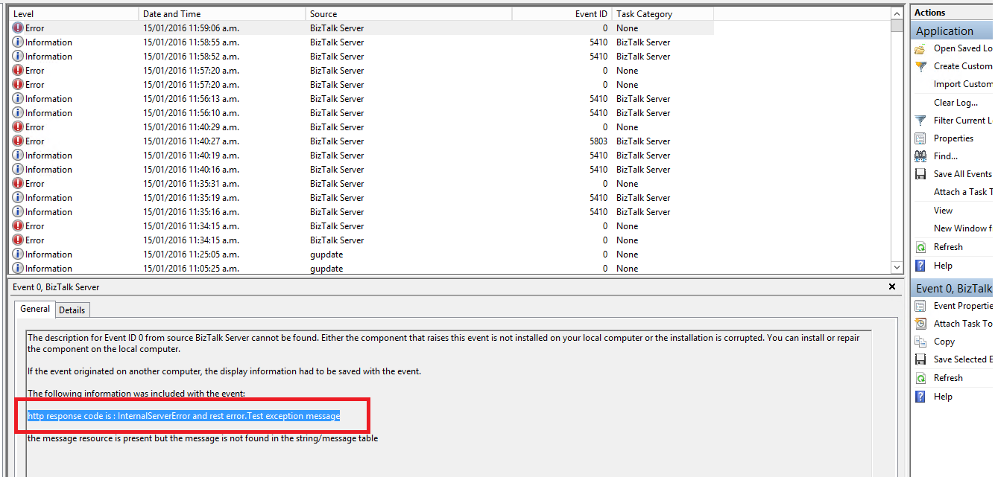995x477 pixels.
Task: Click the event list vertical scrollbar thumb
Action: [x=897, y=26]
